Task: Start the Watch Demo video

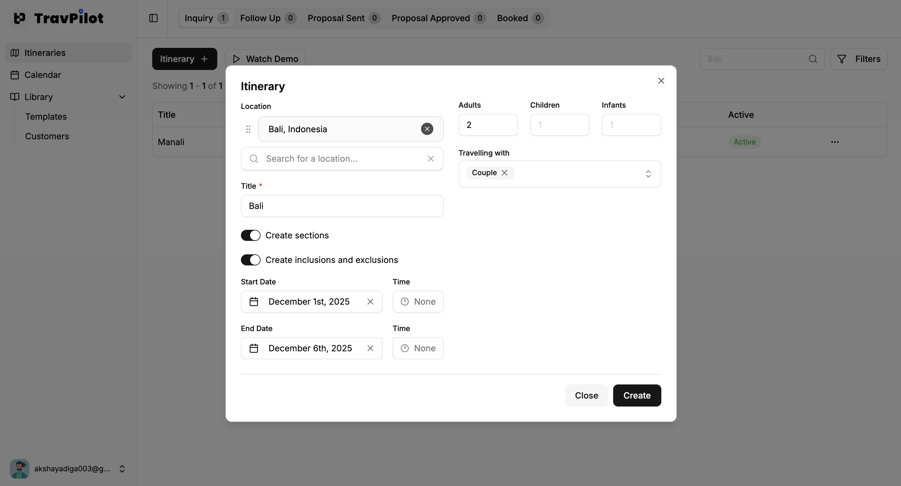Action: coord(264,59)
